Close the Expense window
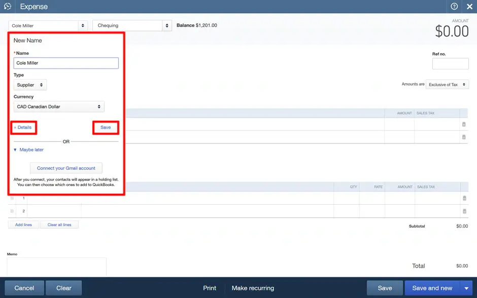 tap(470, 7)
